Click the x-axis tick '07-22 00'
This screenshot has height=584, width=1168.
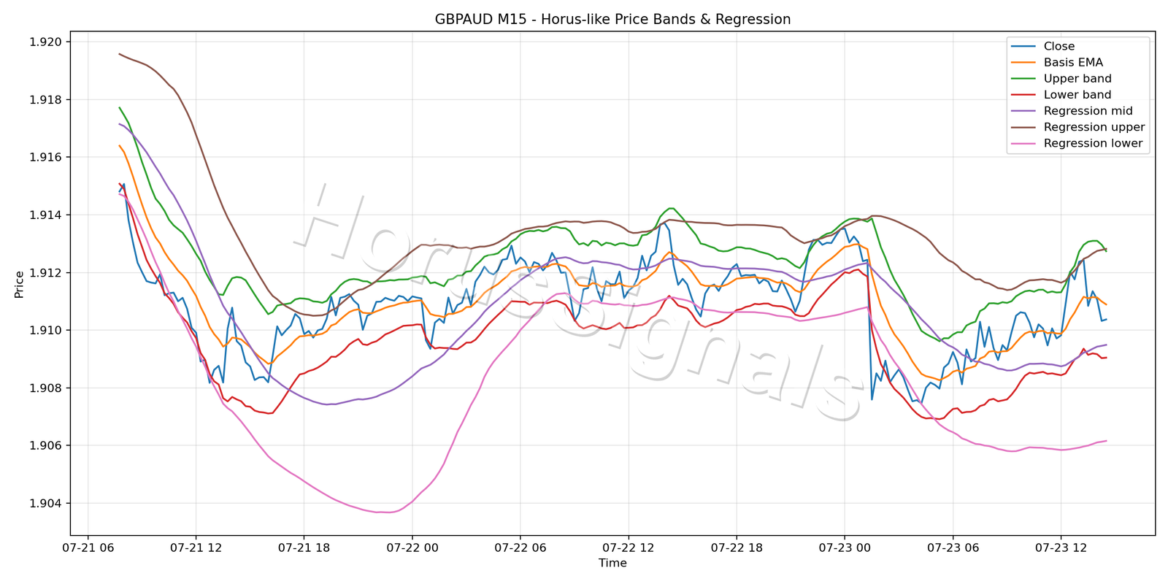point(412,547)
